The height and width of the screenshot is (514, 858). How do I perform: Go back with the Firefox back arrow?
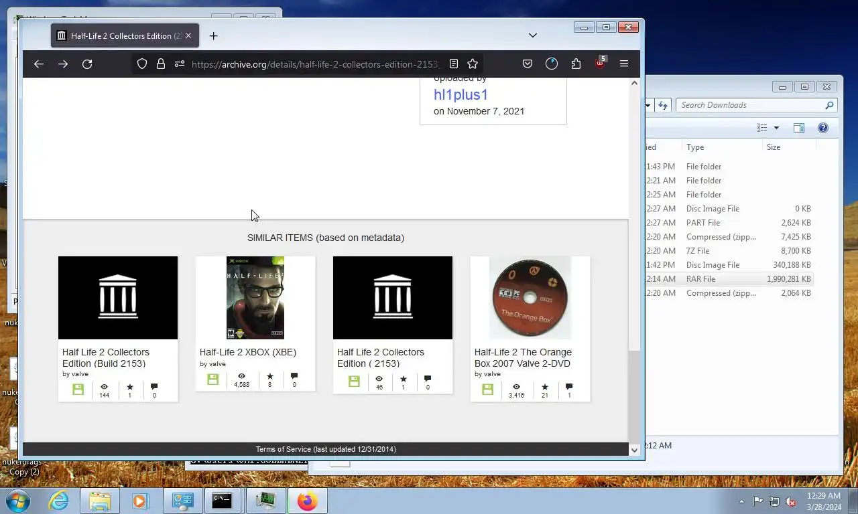pos(38,64)
